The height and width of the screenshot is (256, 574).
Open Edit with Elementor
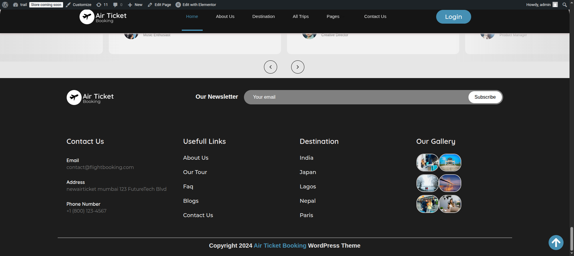click(196, 5)
